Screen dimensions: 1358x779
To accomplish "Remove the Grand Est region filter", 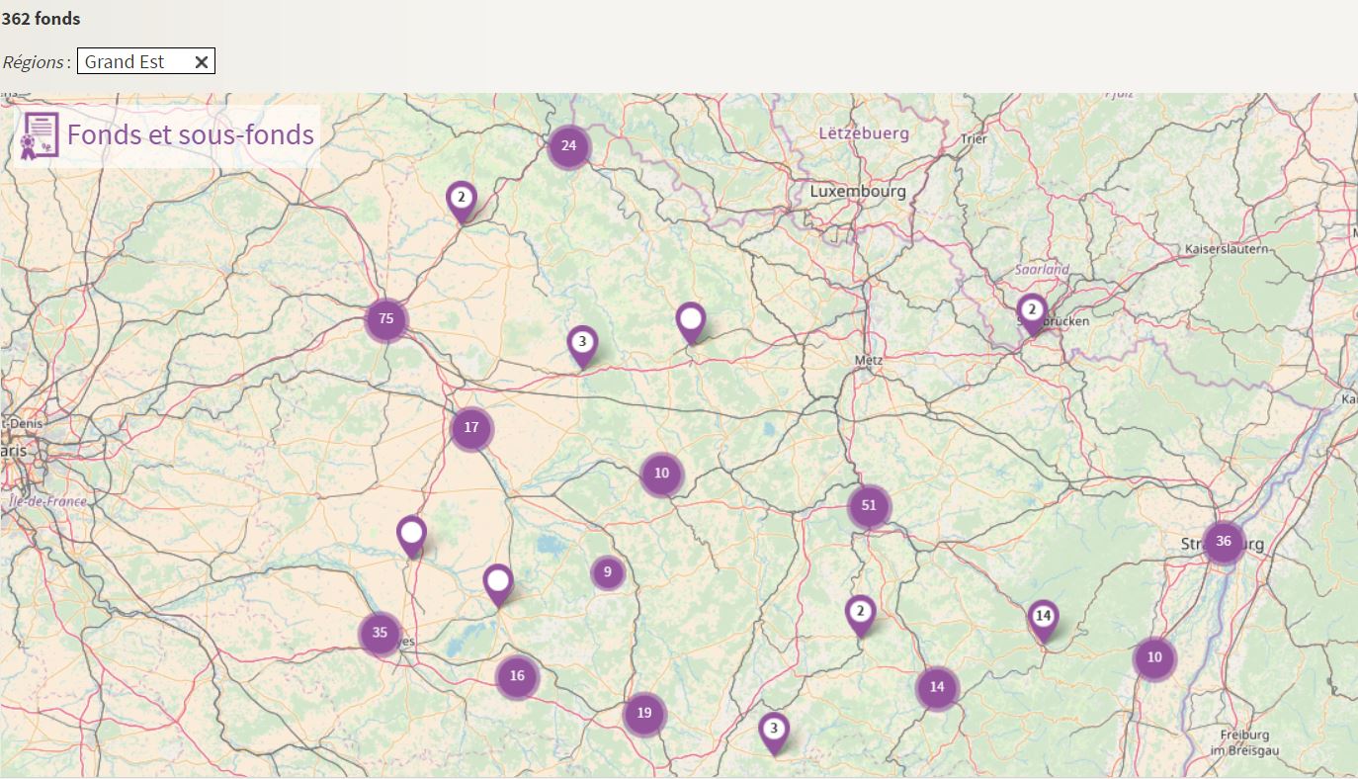I will pyautogui.click(x=202, y=62).
